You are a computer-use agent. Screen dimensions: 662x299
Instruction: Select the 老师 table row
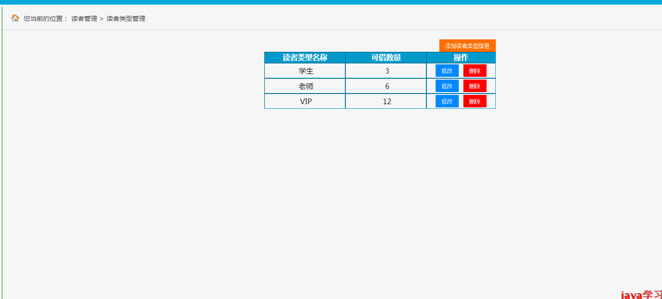pyautogui.click(x=304, y=86)
